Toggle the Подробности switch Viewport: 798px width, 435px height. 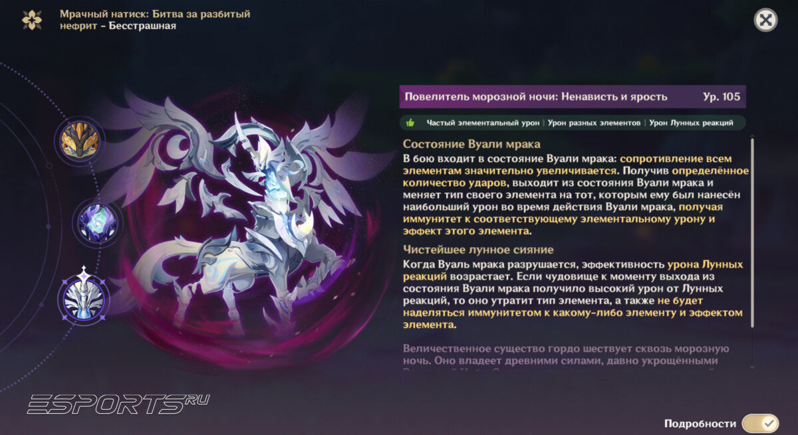click(x=760, y=423)
